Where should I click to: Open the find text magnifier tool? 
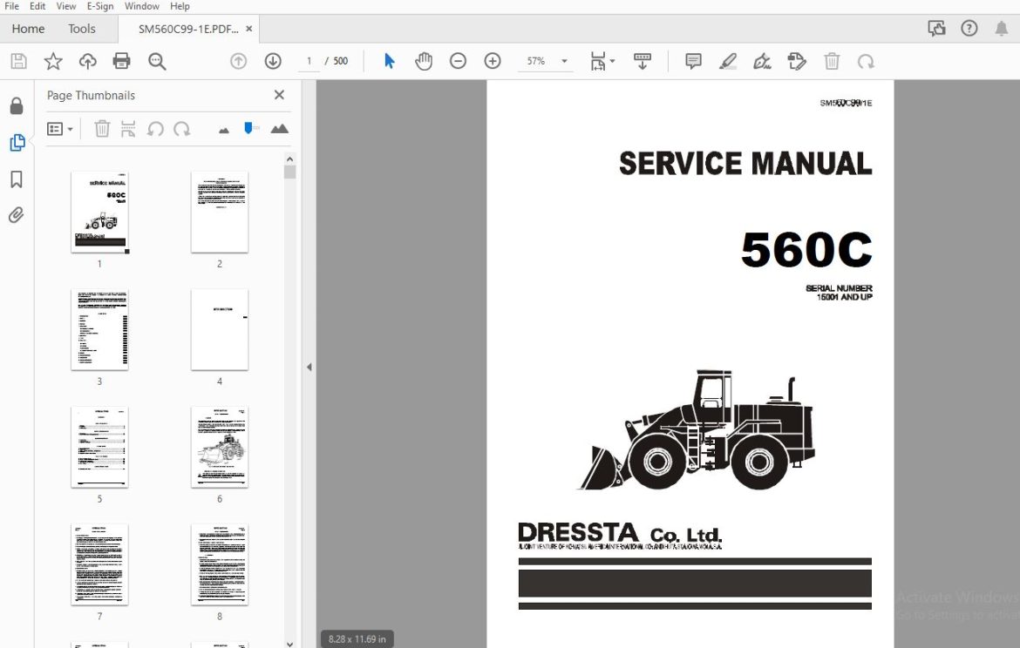[157, 61]
